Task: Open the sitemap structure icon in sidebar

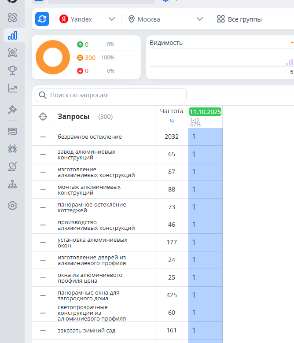Action: 12,184
